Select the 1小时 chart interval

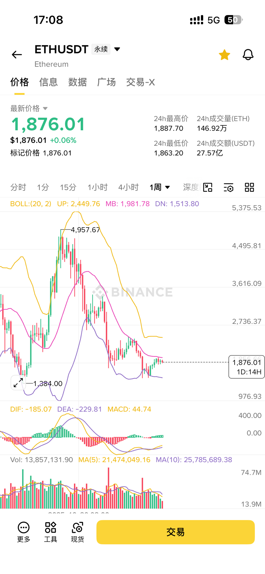pos(98,187)
